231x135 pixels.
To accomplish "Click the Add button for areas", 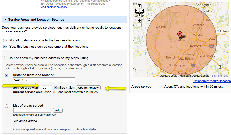I will click(58, 110).
